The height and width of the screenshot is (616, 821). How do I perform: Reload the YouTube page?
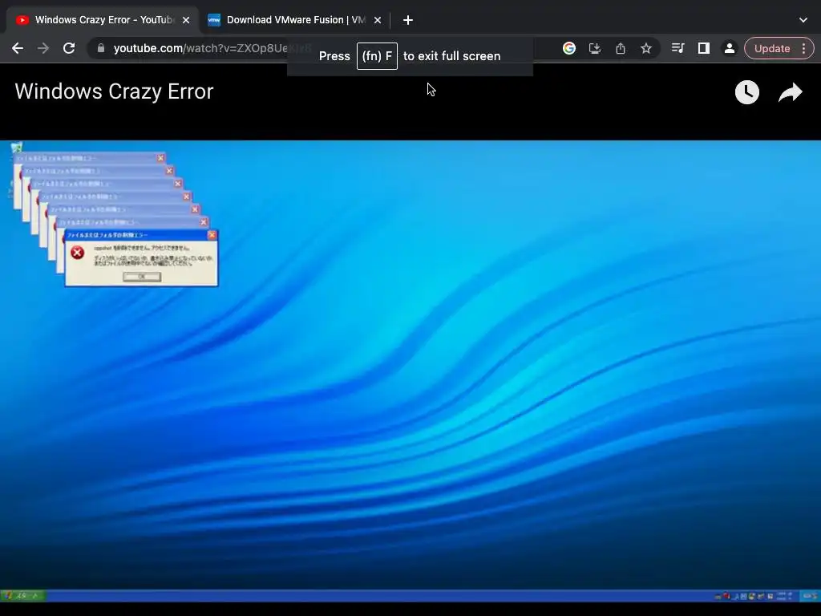tap(69, 48)
